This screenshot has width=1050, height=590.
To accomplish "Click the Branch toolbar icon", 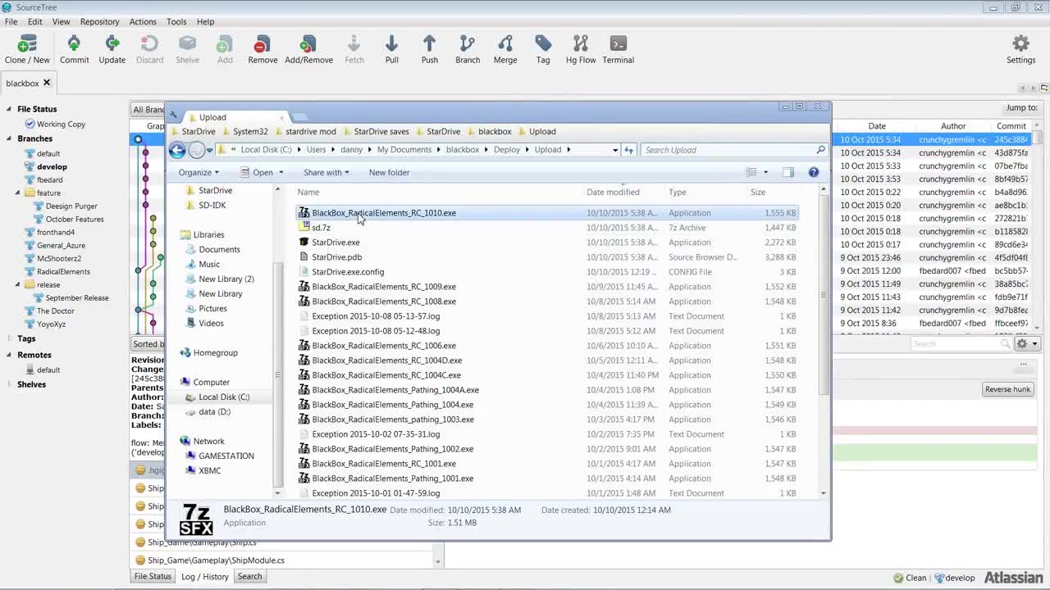I will click(468, 49).
